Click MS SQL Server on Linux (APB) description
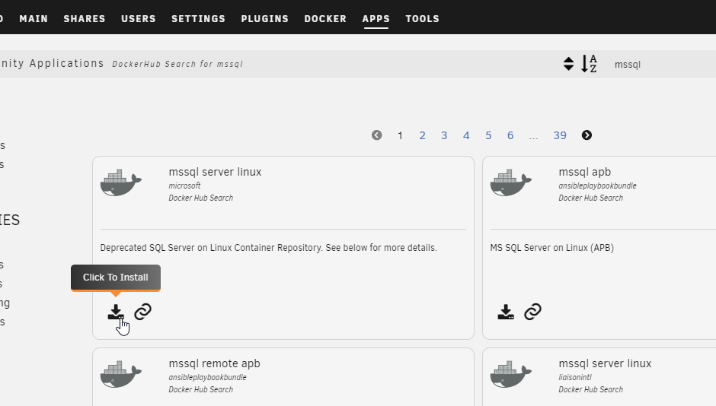716x406 pixels. point(551,248)
